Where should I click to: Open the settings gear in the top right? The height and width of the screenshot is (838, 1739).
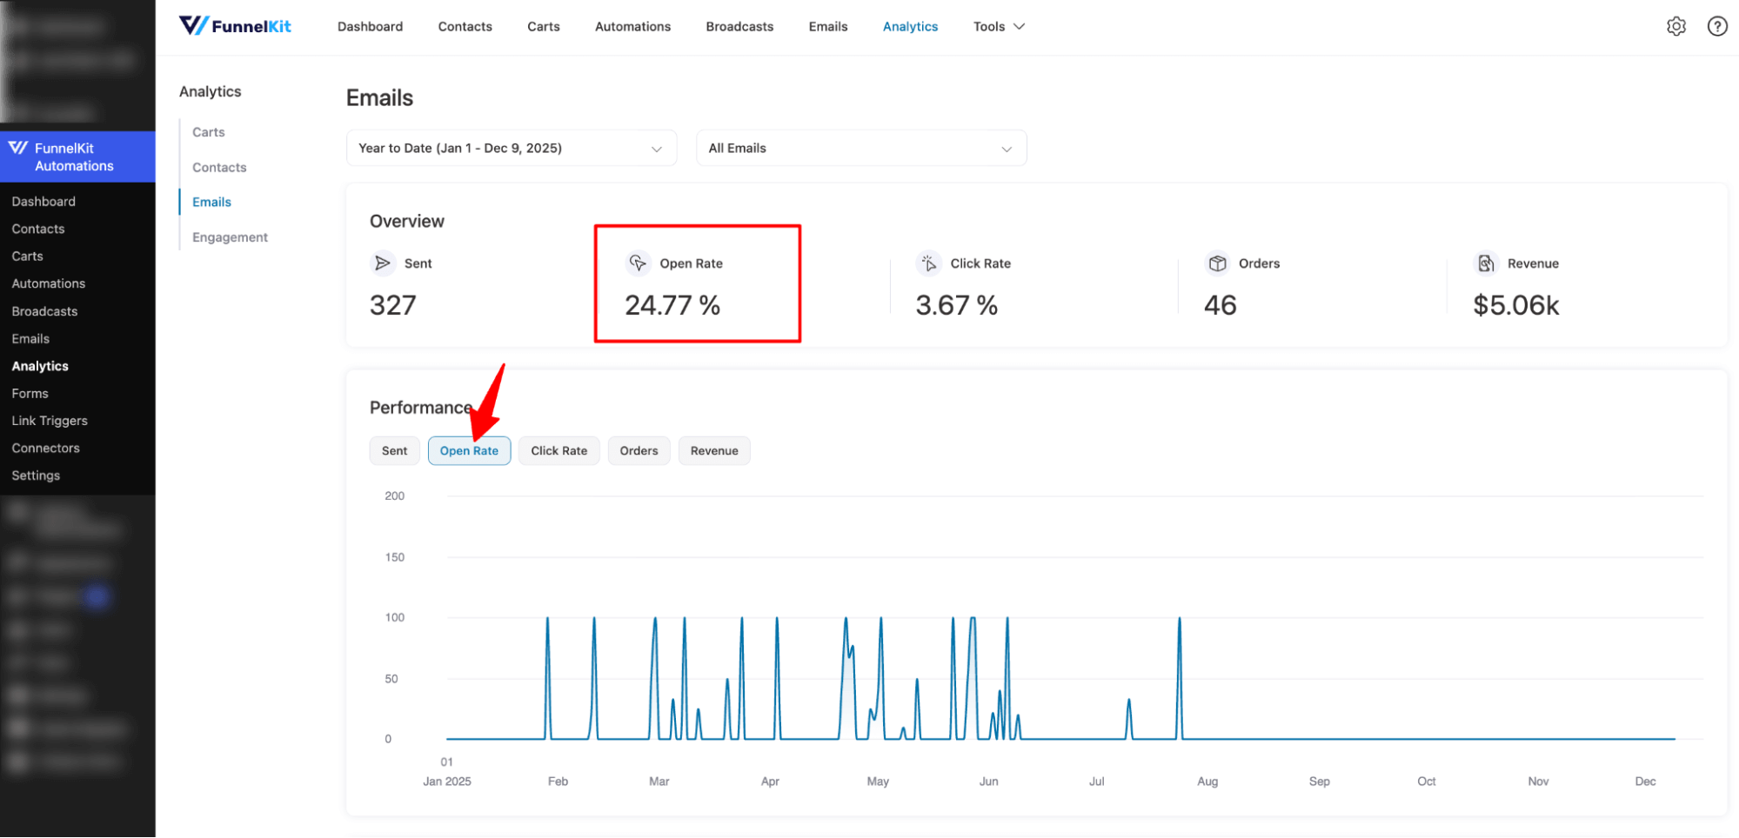pyautogui.click(x=1675, y=26)
